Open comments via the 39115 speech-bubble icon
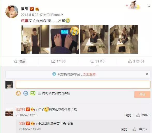The image size is (152, 133). [x=92, y=61]
